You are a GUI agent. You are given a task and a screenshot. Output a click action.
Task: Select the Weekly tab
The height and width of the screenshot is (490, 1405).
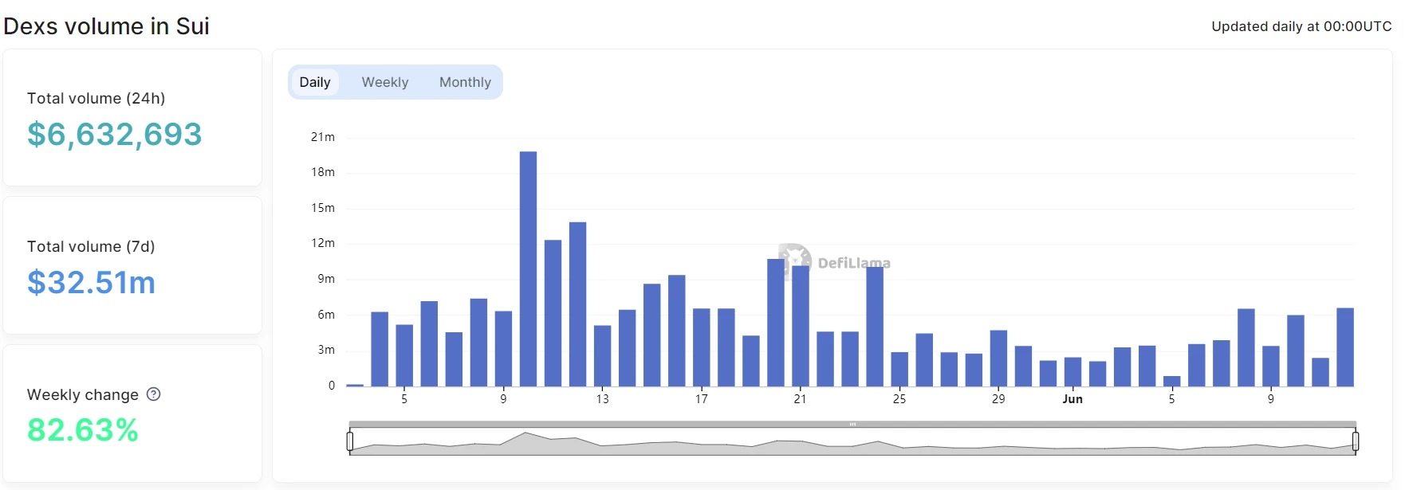pyautogui.click(x=384, y=82)
